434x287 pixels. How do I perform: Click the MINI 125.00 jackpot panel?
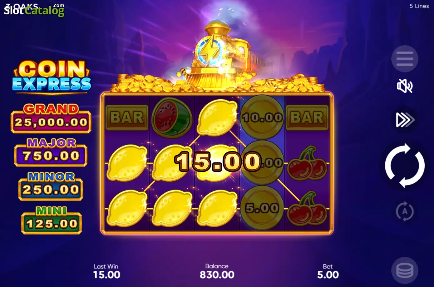click(x=52, y=220)
